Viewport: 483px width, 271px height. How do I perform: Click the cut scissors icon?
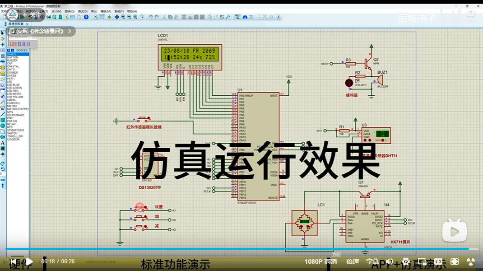[164, 17]
